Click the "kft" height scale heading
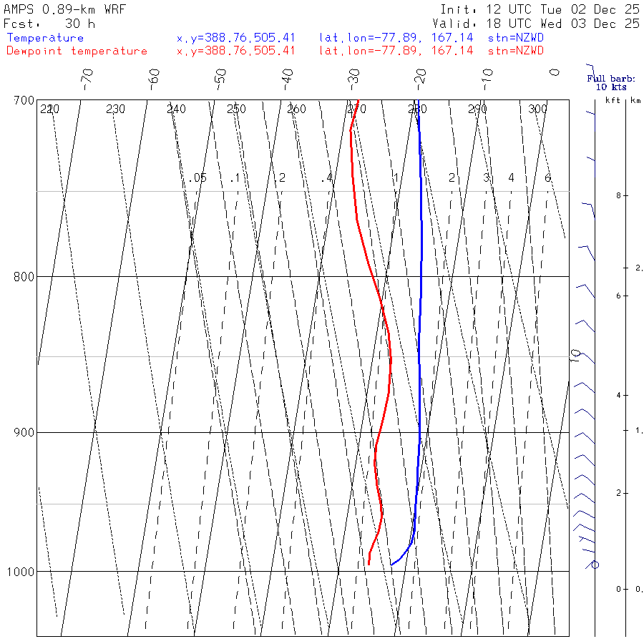The width and height of the screenshot is (644, 644). 613,100
